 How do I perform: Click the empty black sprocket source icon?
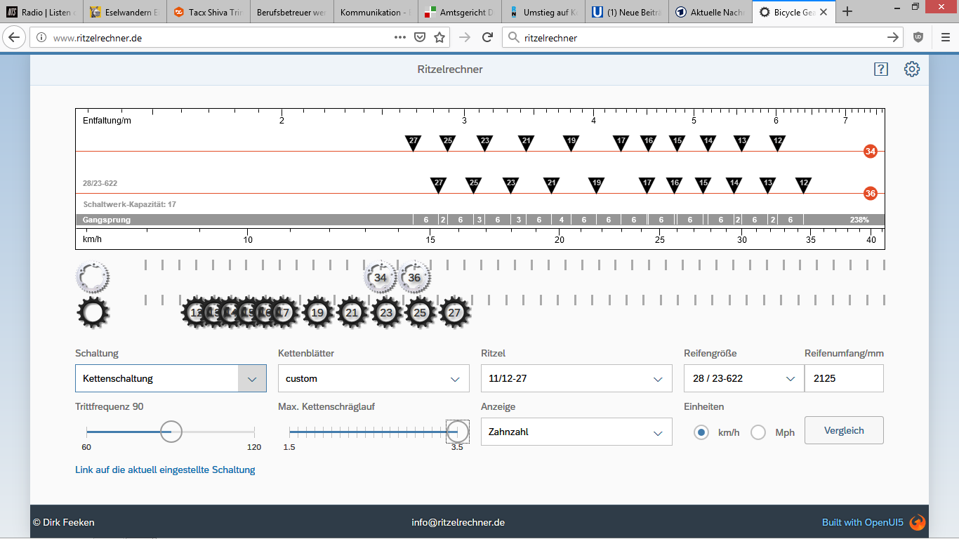(x=93, y=313)
